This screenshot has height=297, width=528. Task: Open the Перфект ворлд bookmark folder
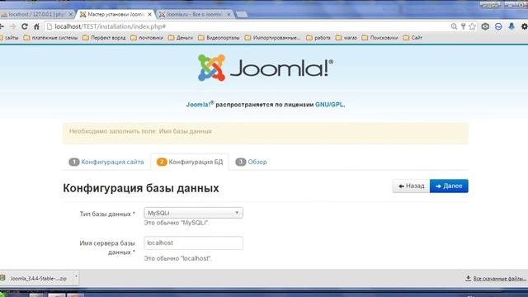click(x=104, y=38)
